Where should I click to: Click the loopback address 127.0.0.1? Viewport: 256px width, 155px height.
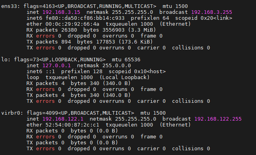(x=57, y=66)
